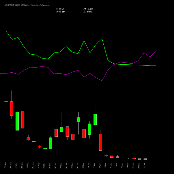Select the open value 'O: 0.10'
Screen dimensions: 174x174
(x=60, y=12)
